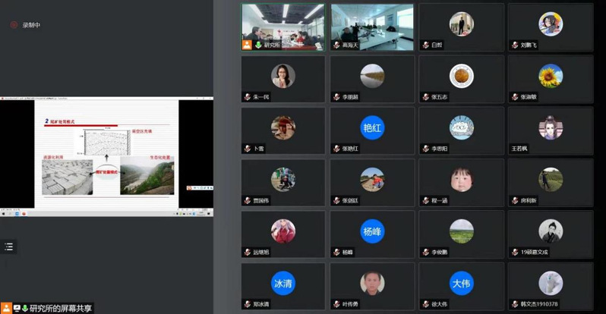Select the participant tile of 朱一民
This screenshot has width=606, height=314.
tap(283, 78)
